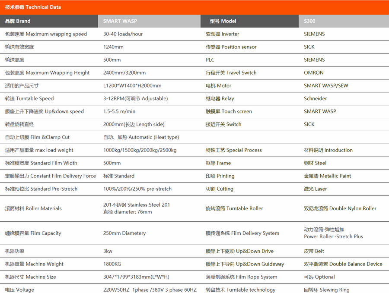Click the Schneider relay value
This screenshot has width=389, height=293.
pyautogui.click(x=315, y=99)
